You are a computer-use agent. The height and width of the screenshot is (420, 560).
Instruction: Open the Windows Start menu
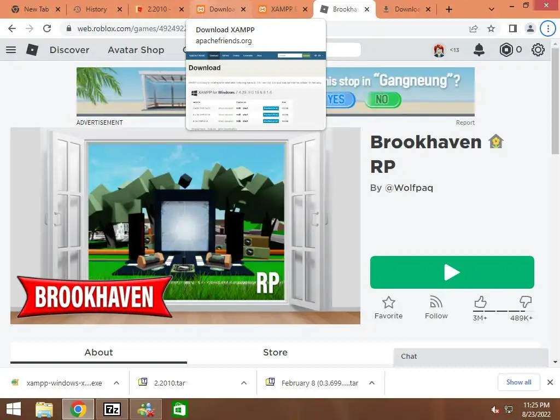pos(14,409)
